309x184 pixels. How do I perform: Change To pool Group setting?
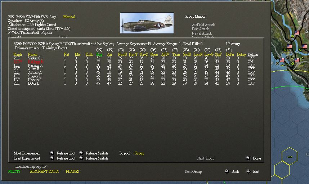(x=139, y=153)
